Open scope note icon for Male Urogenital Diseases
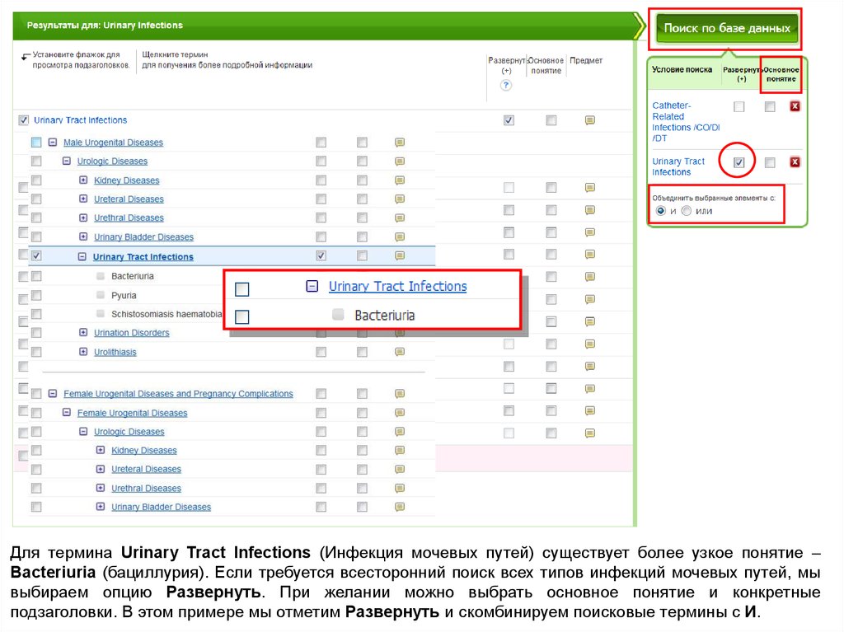844x632 pixels. click(400, 143)
